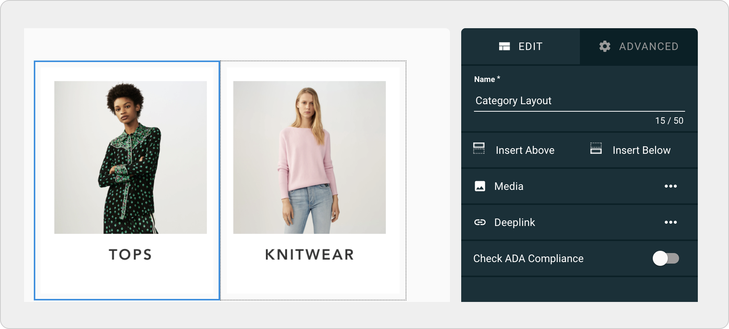This screenshot has width=729, height=329.
Task: Select the Knitwear category model photo
Action: [309, 158]
